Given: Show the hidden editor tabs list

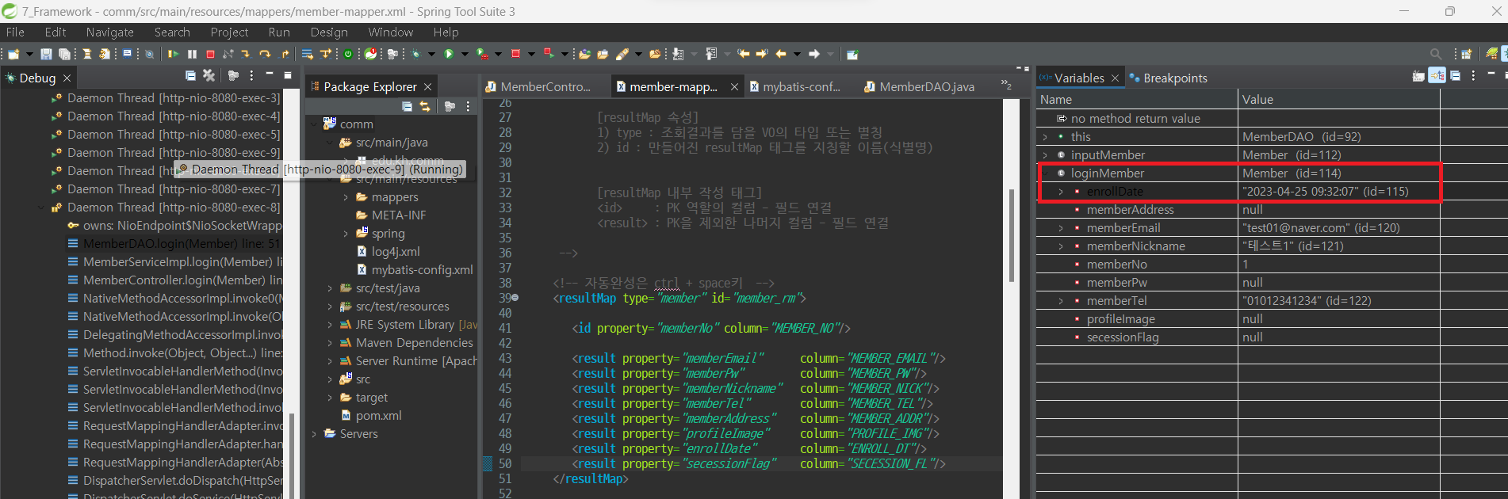Looking at the screenshot, I should 1006,85.
